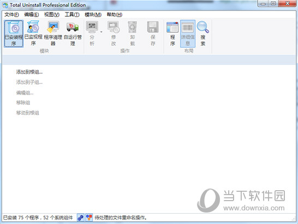Launch the 程序清理器 tool
Image resolution: width=298 pixels, height=224 pixels.
pyautogui.click(x=53, y=33)
